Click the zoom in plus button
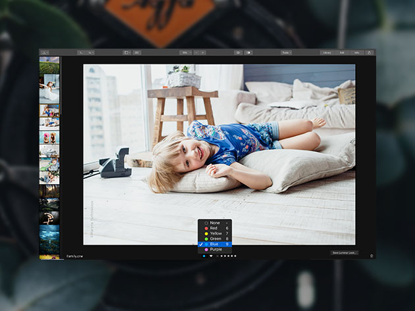Viewport: 415px width, 311px height. 203,53
